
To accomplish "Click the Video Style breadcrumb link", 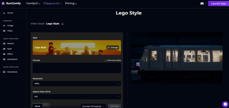I will tap(38, 24).
